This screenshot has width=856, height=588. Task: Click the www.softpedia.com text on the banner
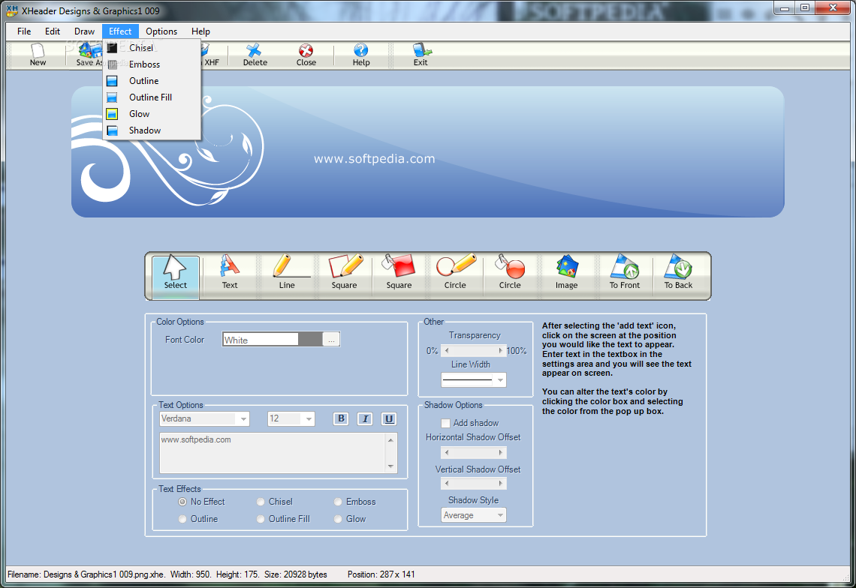coord(375,159)
